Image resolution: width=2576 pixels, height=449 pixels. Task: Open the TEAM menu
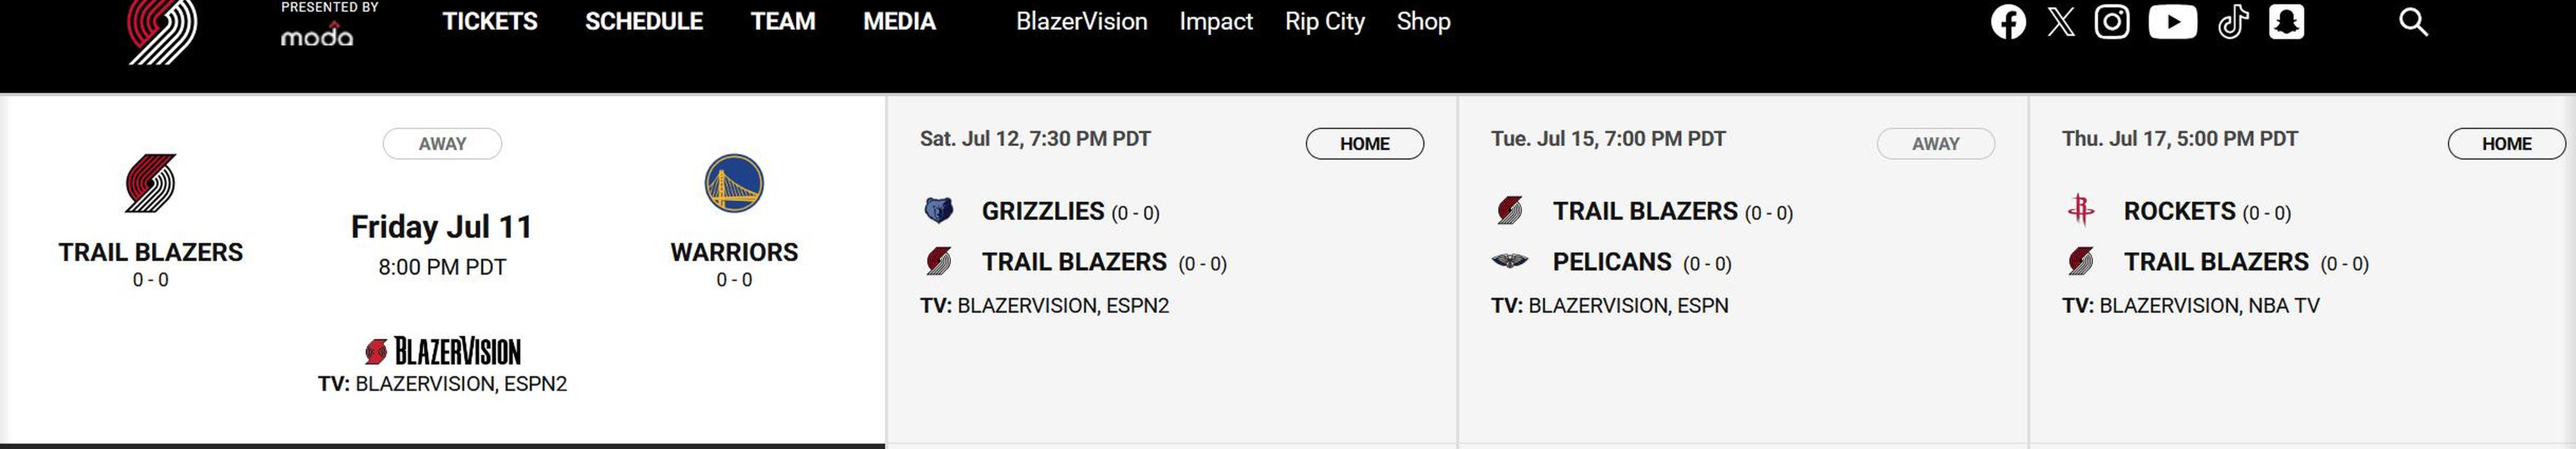click(783, 21)
